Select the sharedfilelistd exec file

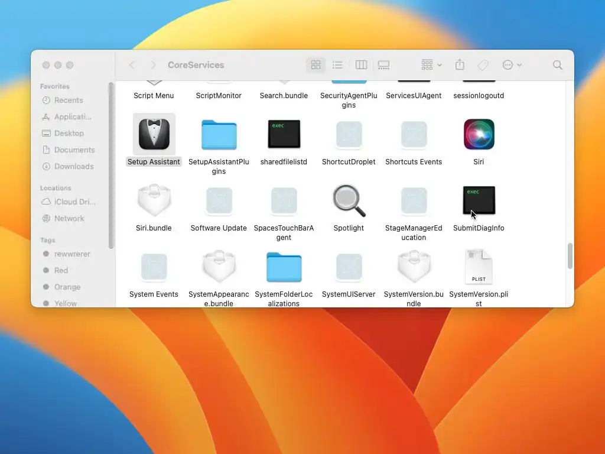284,134
